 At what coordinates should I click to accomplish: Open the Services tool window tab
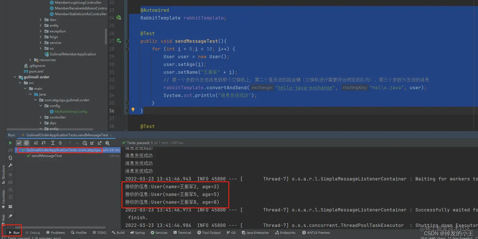[x=159, y=233]
